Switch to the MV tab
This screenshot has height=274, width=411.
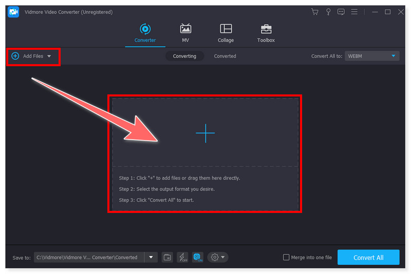[185, 33]
